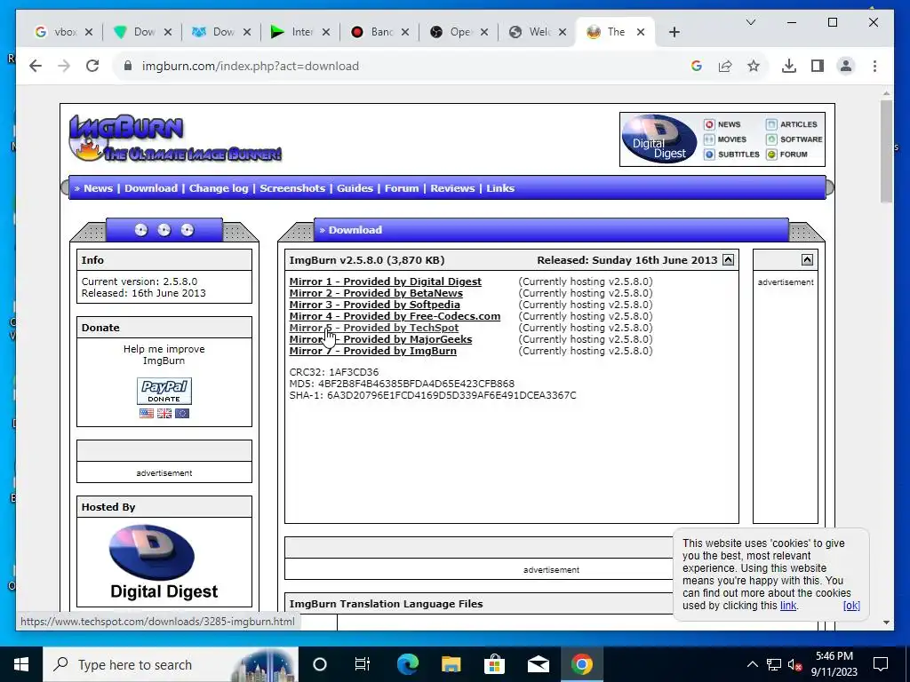Image resolution: width=910 pixels, height=682 pixels.
Task: Click the Digital Digest logo under Hosted By
Action: tap(164, 562)
